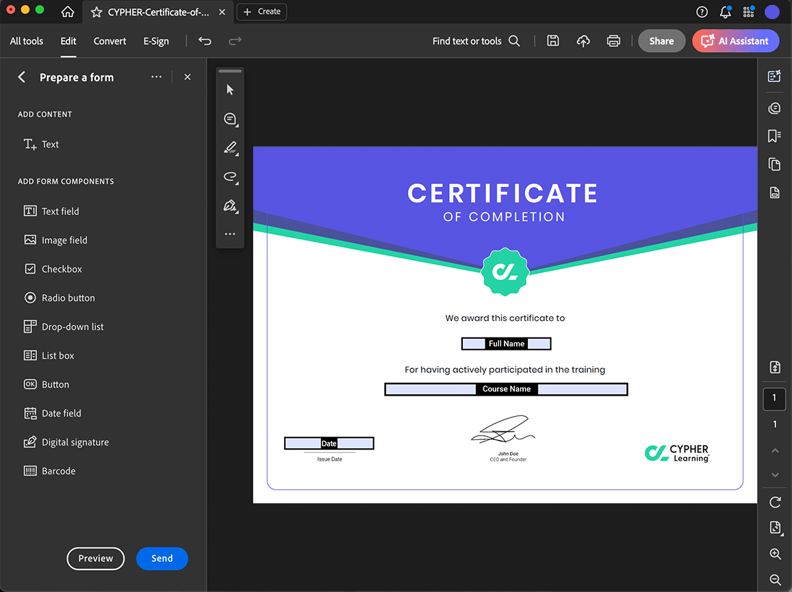
Task: Click the Preview button
Action: coord(95,558)
